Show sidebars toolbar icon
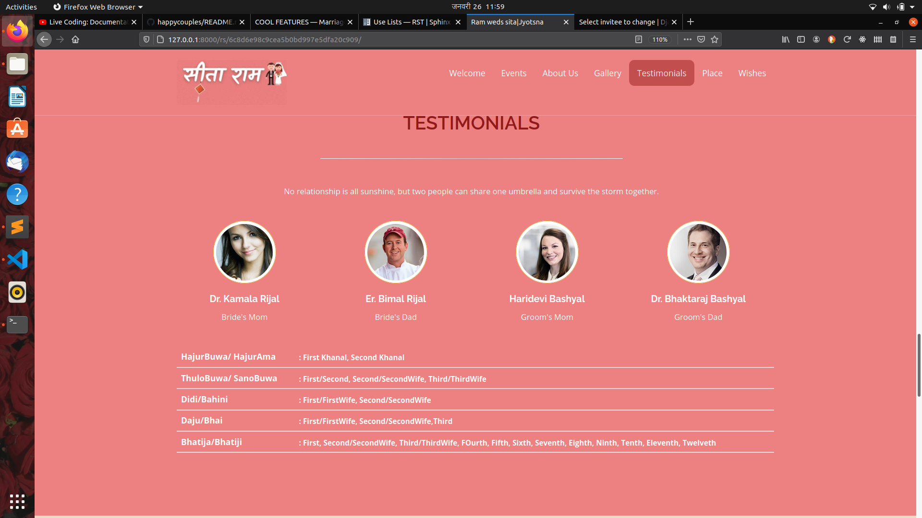922x518 pixels. tap(801, 40)
